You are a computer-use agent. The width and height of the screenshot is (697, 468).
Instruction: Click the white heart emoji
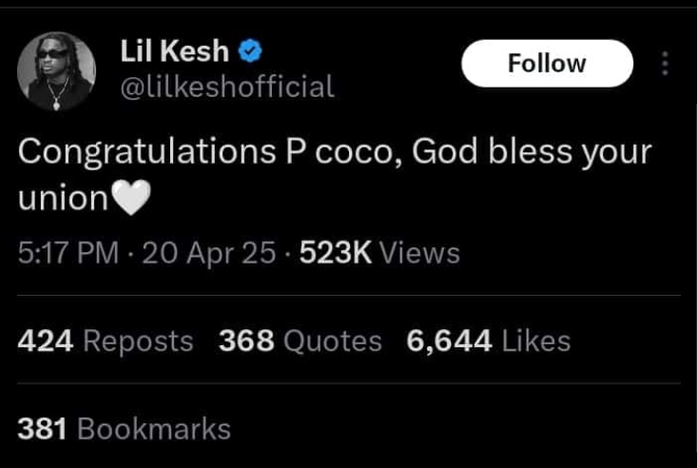131,199
